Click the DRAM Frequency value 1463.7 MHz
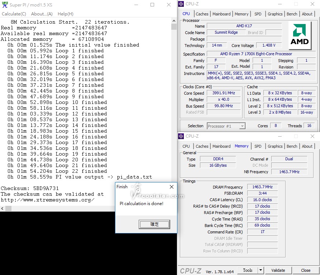Screen dimensions: 320x275 click(x=262, y=187)
